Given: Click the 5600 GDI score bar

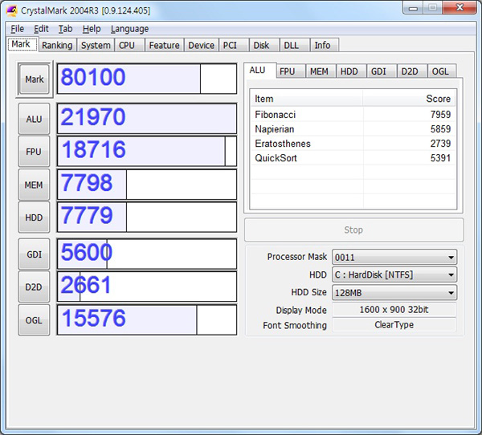Looking at the screenshot, I should point(147,254).
